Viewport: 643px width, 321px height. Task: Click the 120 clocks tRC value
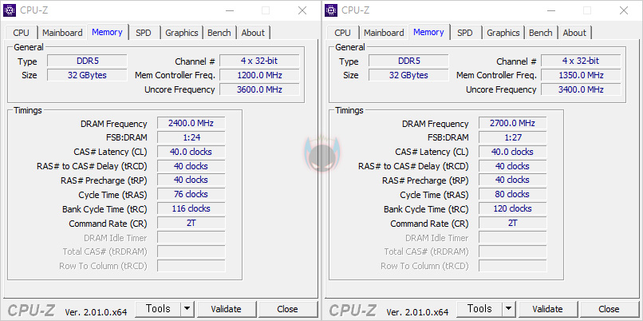pos(513,208)
